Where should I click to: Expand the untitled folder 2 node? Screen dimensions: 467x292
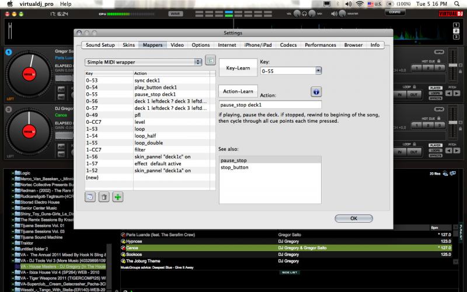tap(13, 249)
